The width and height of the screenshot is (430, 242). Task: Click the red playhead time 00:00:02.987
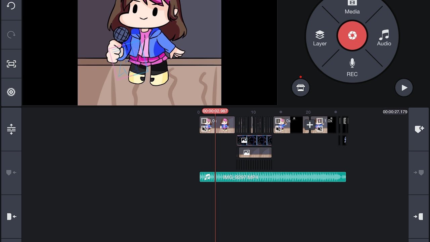[215, 111]
